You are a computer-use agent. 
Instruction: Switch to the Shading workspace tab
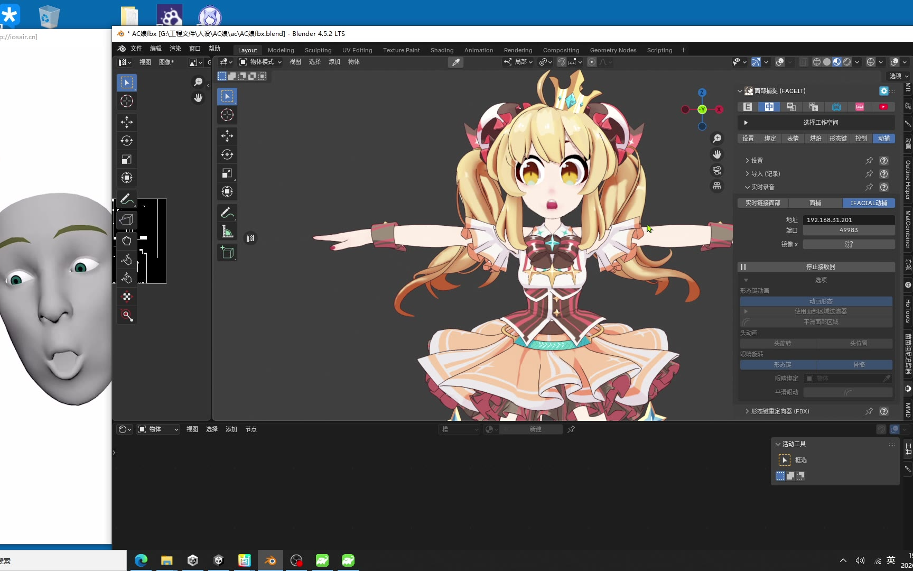442,50
